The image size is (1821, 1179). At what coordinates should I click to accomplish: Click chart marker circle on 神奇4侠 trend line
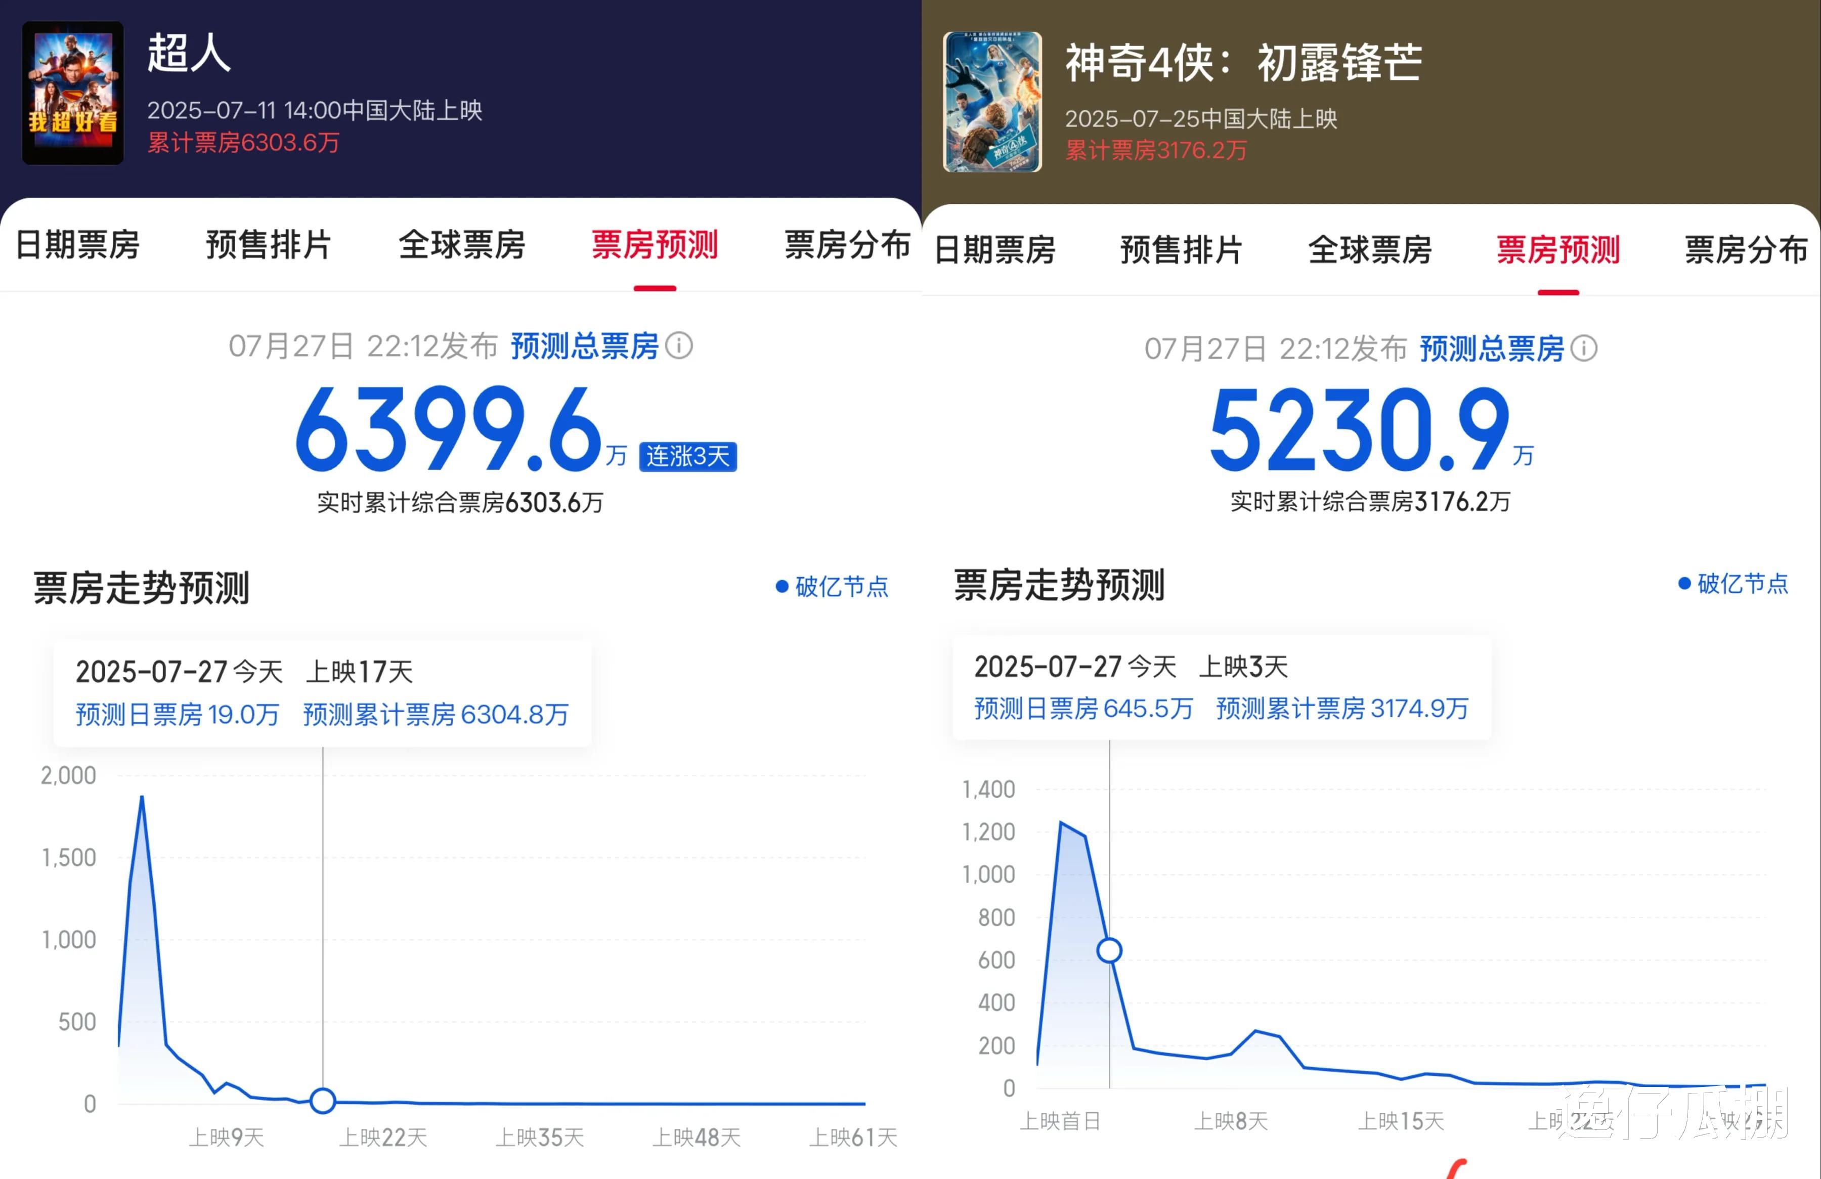tap(1109, 950)
